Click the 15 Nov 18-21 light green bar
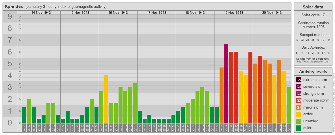 click(x=92, y=111)
